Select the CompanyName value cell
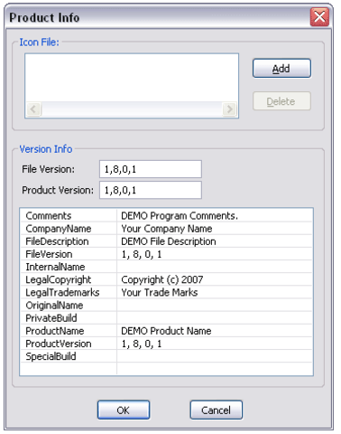Viewport: 341px width, 434px height. click(x=215, y=229)
